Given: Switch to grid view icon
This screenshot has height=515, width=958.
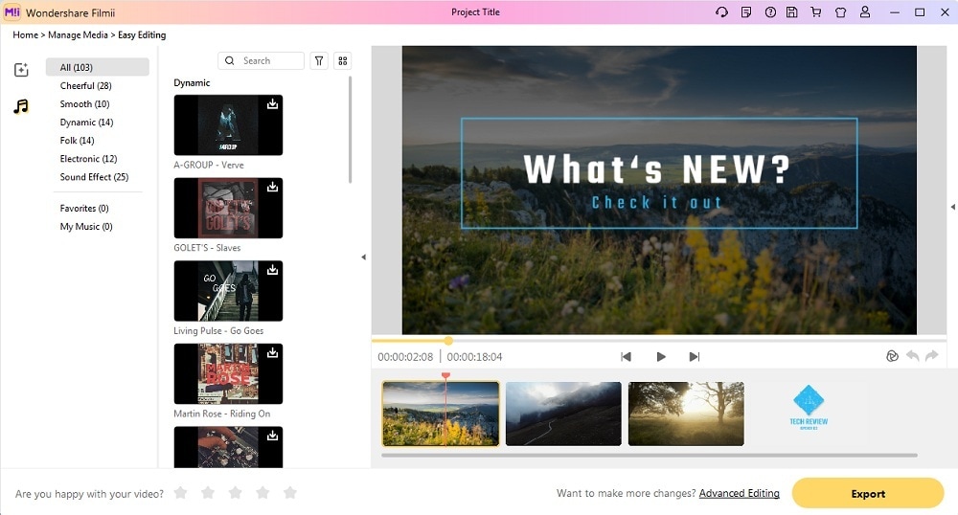Looking at the screenshot, I should tap(343, 60).
